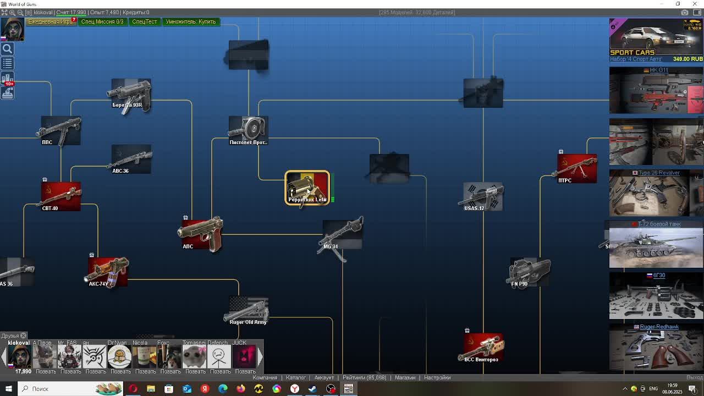Invite friend Mr. FAS via Позвать
Image resolution: width=704 pixels, height=396 pixels.
click(70, 372)
